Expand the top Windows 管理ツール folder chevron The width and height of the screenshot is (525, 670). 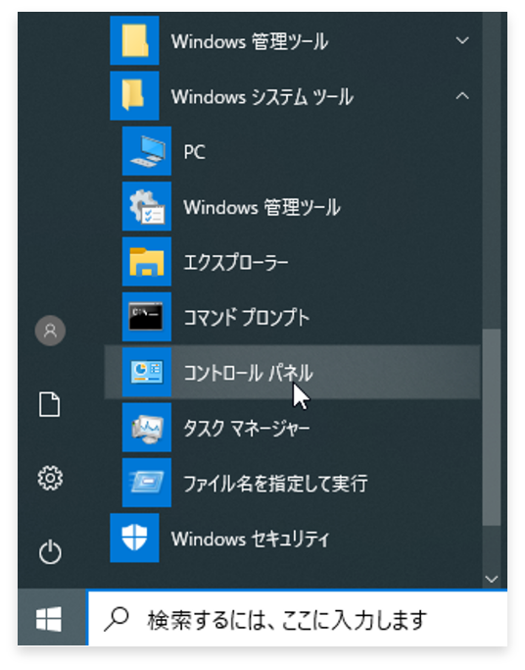[x=462, y=40]
